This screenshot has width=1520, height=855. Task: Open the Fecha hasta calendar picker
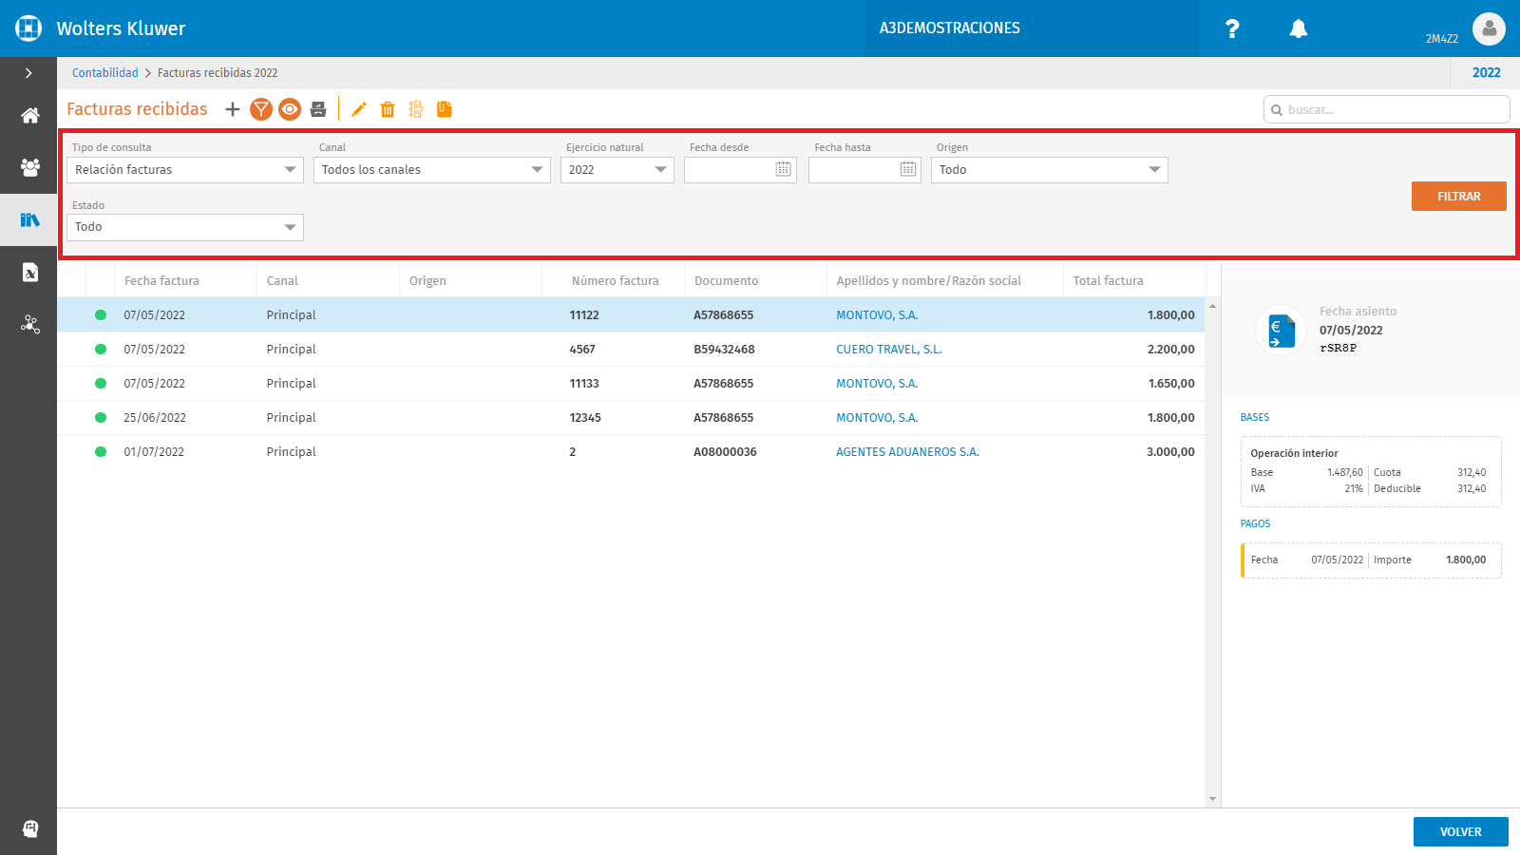(x=908, y=169)
